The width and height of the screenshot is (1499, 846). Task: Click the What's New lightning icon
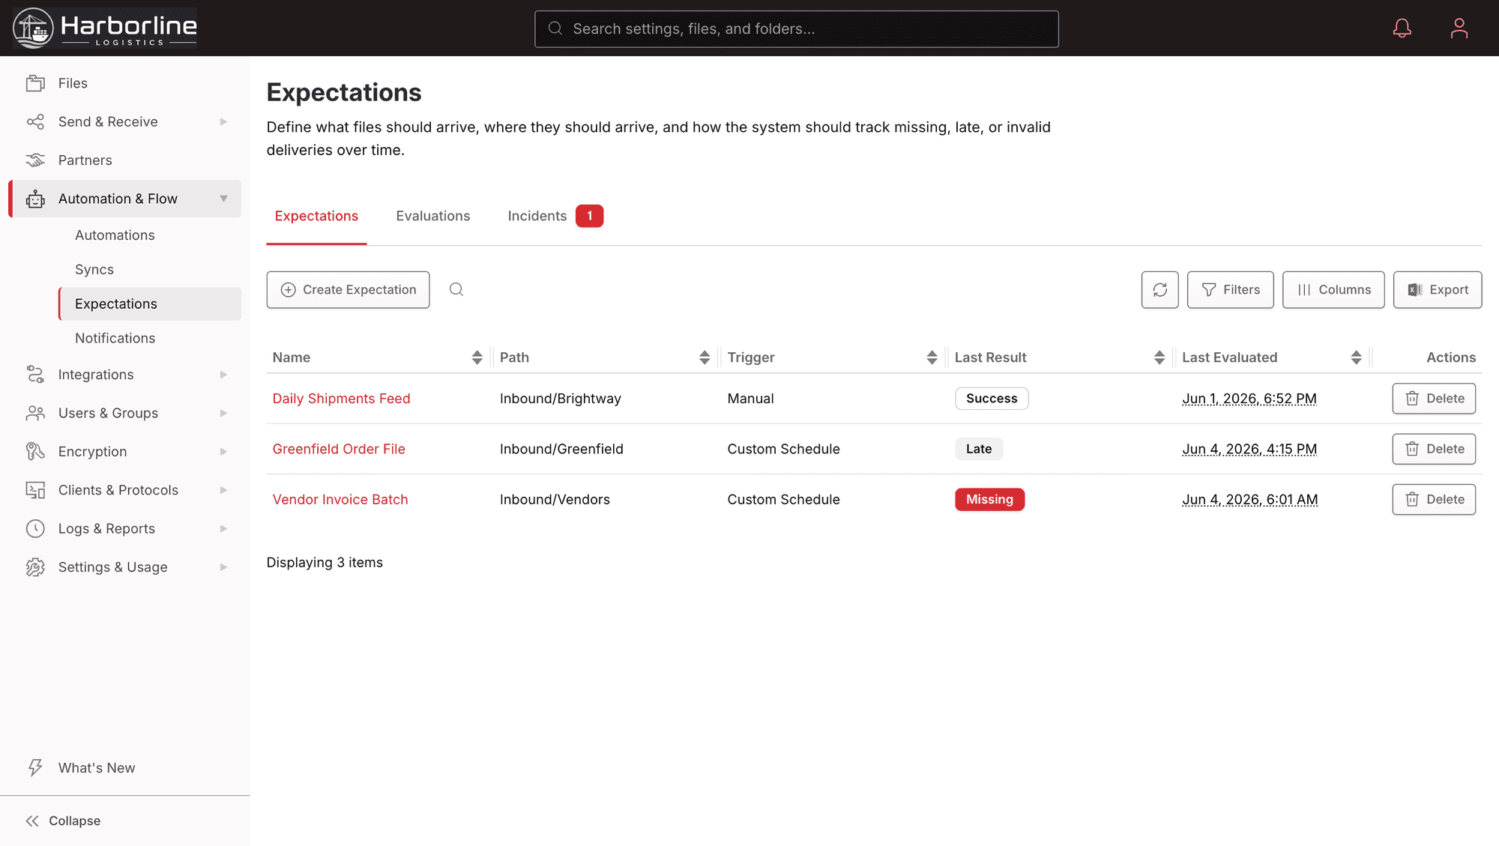[35, 767]
